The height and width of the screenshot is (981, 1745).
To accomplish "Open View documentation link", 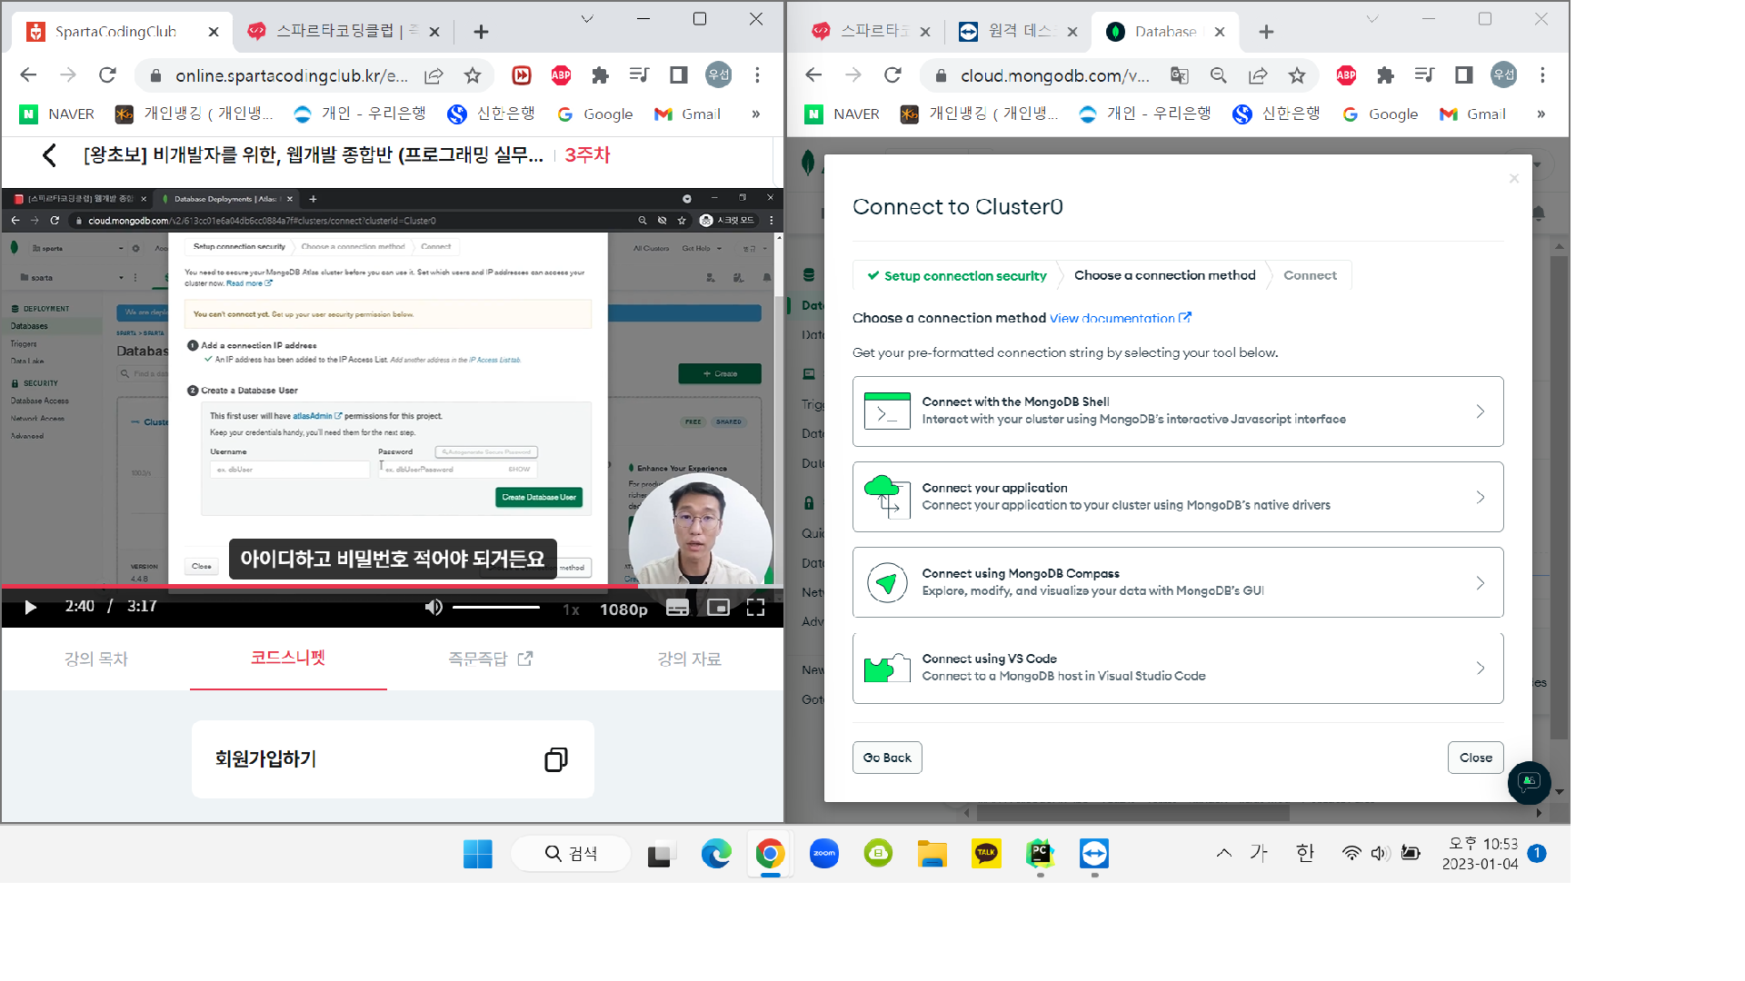I will [x=1120, y=318].
